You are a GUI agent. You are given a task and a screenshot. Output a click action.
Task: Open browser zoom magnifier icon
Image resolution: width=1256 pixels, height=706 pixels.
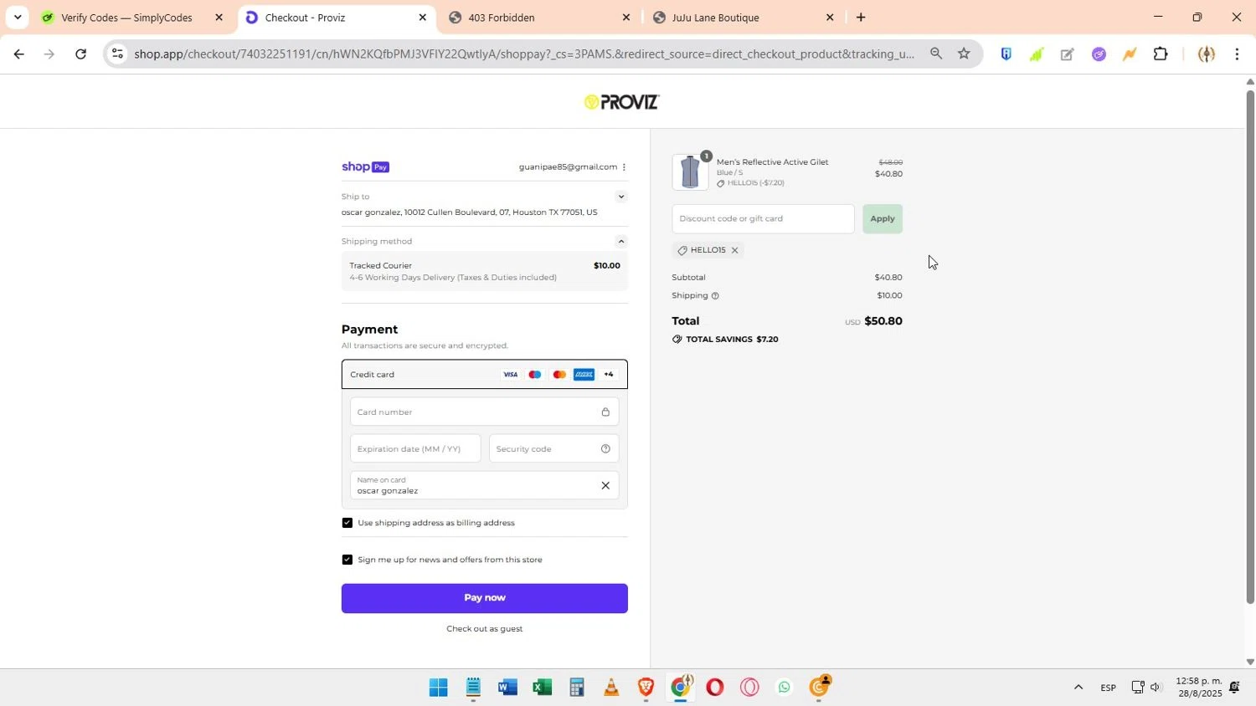[936, 54]
